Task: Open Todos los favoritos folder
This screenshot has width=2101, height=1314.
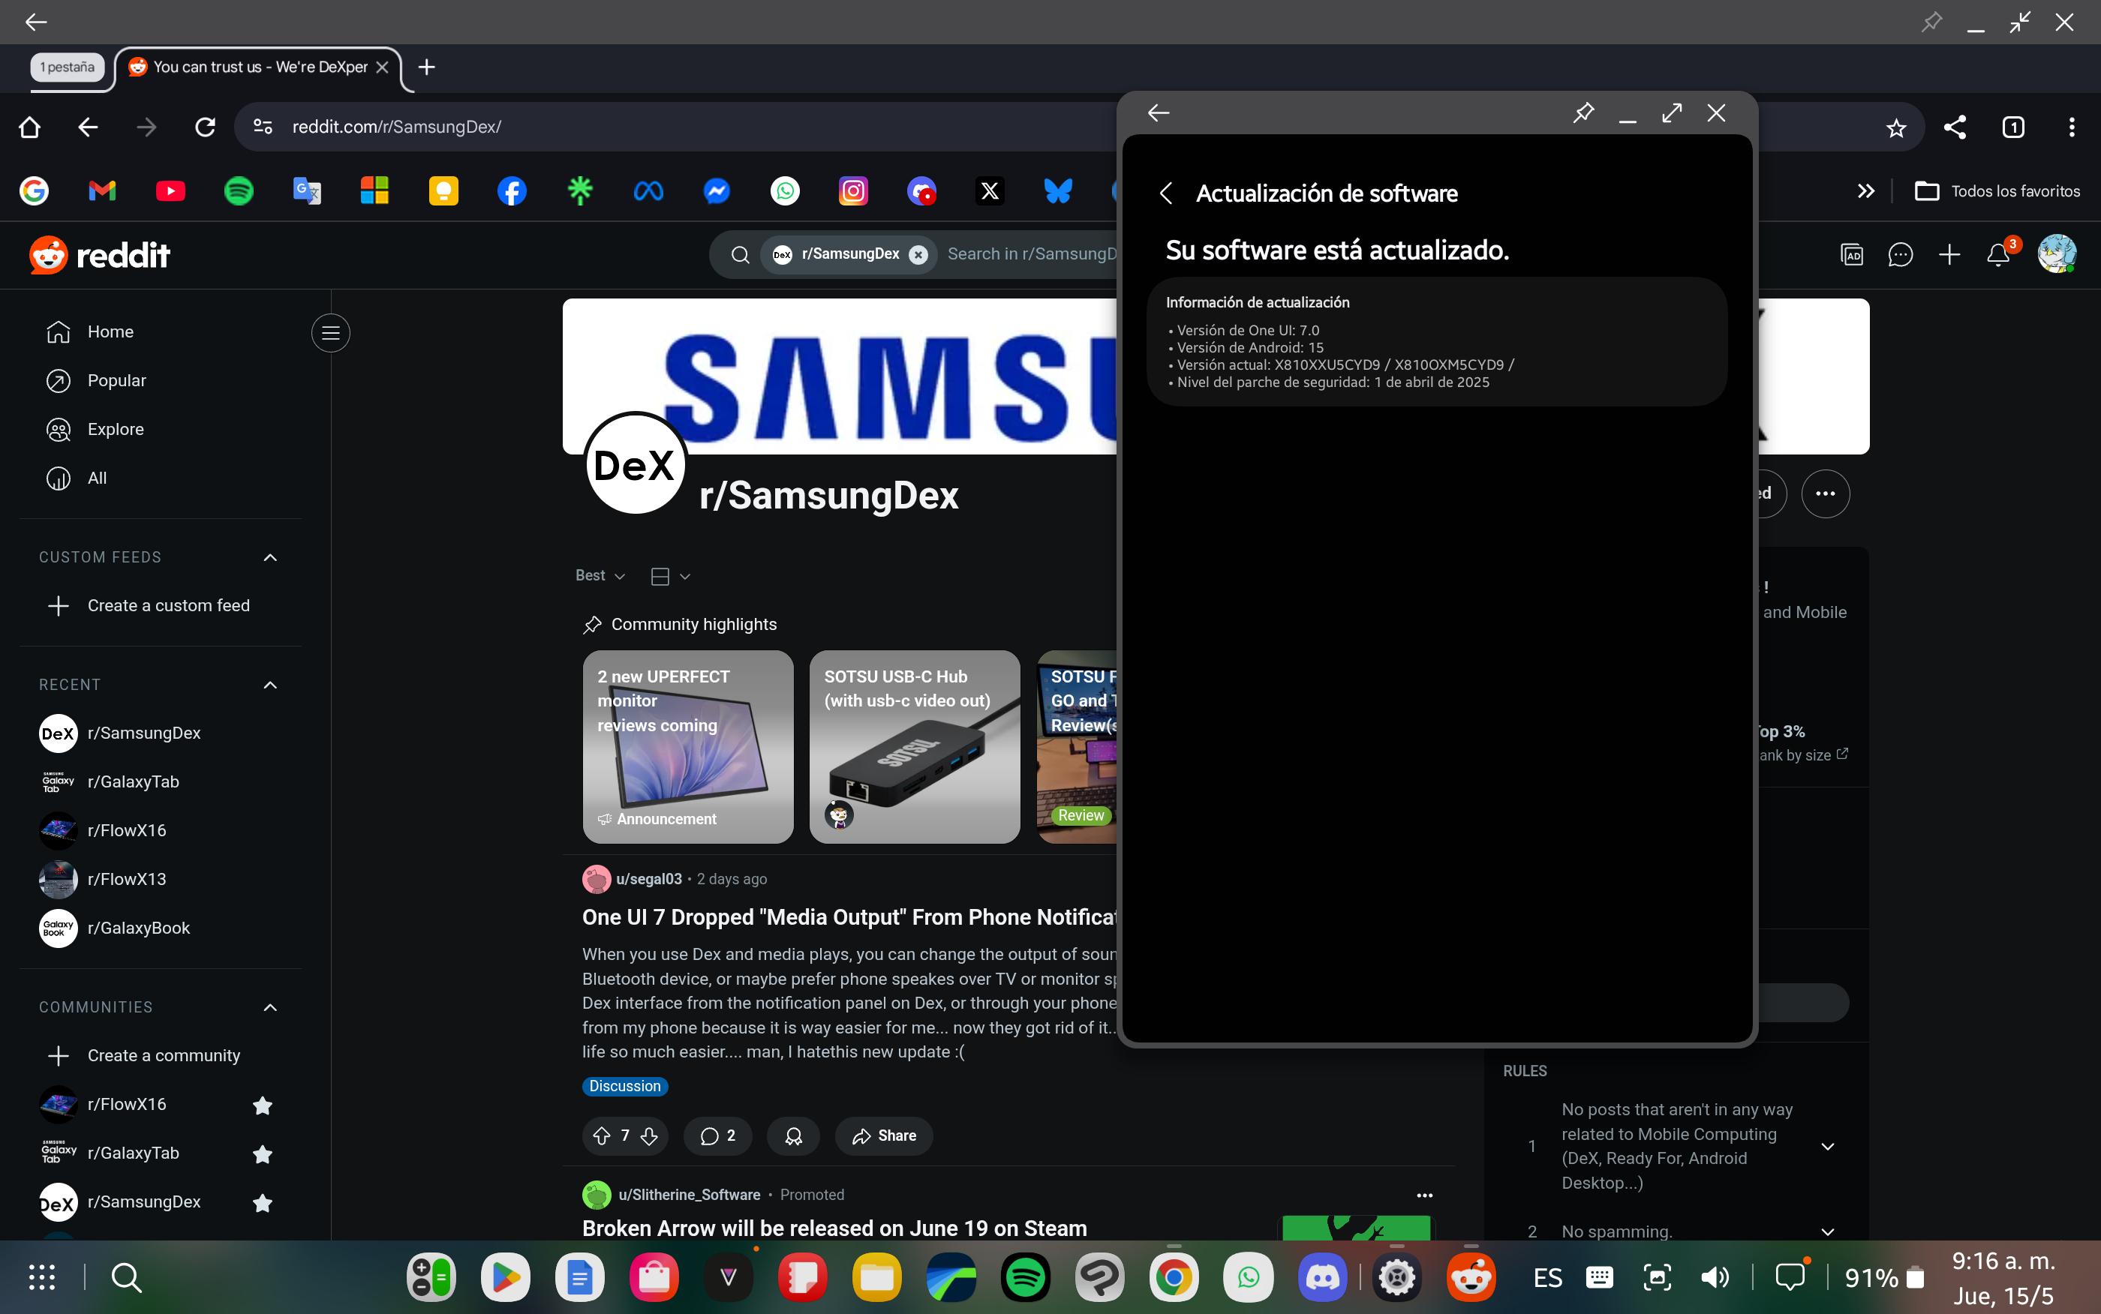Action: tap(1997, 190)
